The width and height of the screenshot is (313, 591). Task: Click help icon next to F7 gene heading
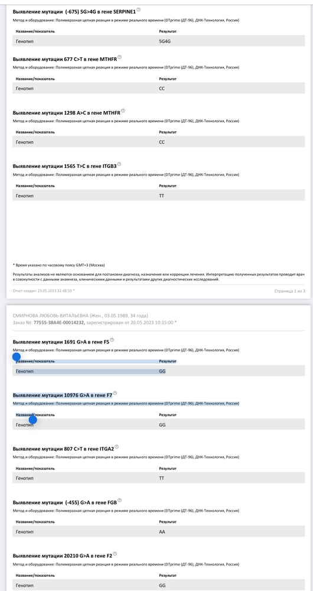point(115,393)
